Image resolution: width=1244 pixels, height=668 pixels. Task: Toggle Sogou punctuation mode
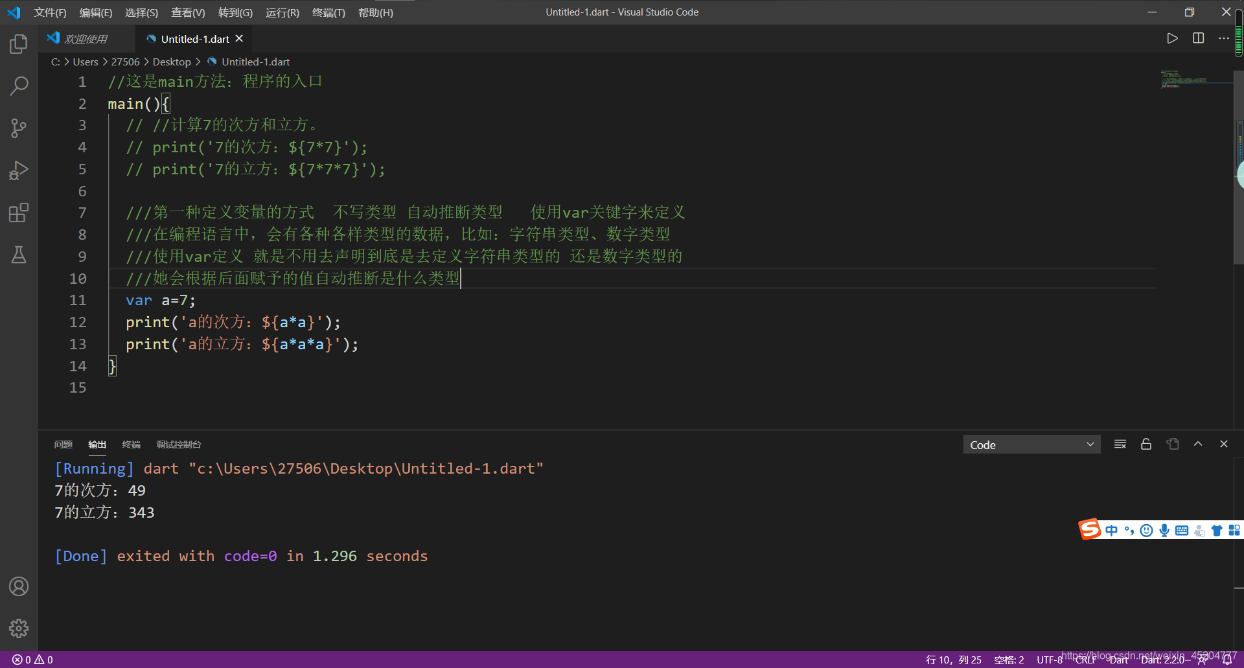click(x=1129, y=531)
